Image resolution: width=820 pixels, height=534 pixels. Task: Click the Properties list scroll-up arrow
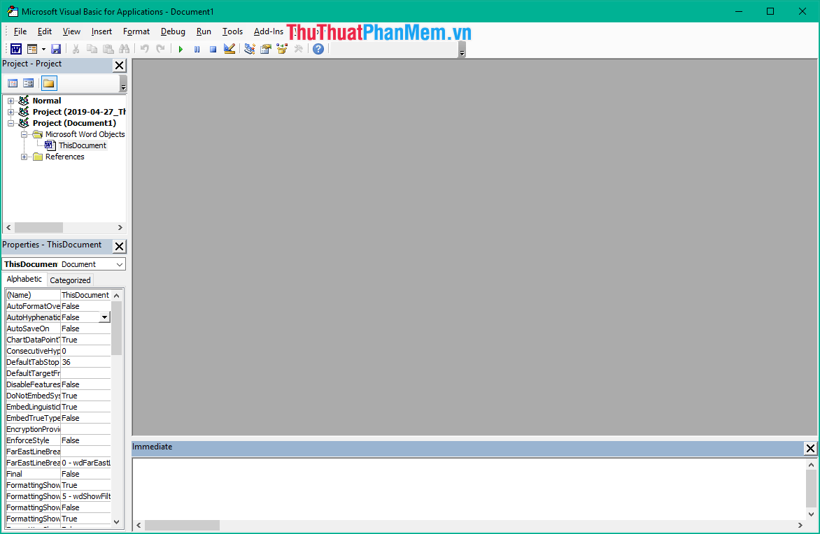(x=117, y=295)
